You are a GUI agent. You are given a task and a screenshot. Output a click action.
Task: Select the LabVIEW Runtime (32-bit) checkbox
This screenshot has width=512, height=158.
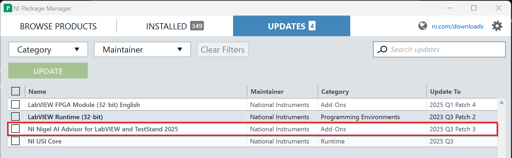[x=15, y=117]
